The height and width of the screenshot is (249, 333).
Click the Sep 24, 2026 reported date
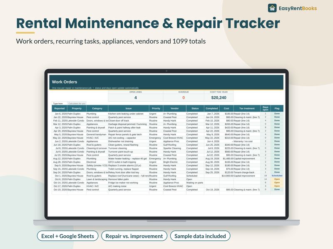pyautogui.click(x=60, y=172)
